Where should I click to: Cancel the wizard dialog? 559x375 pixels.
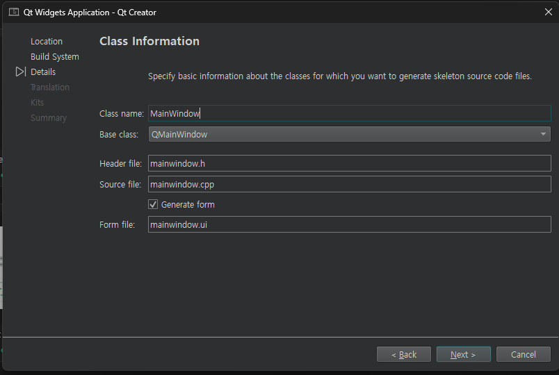click(524, 354)
